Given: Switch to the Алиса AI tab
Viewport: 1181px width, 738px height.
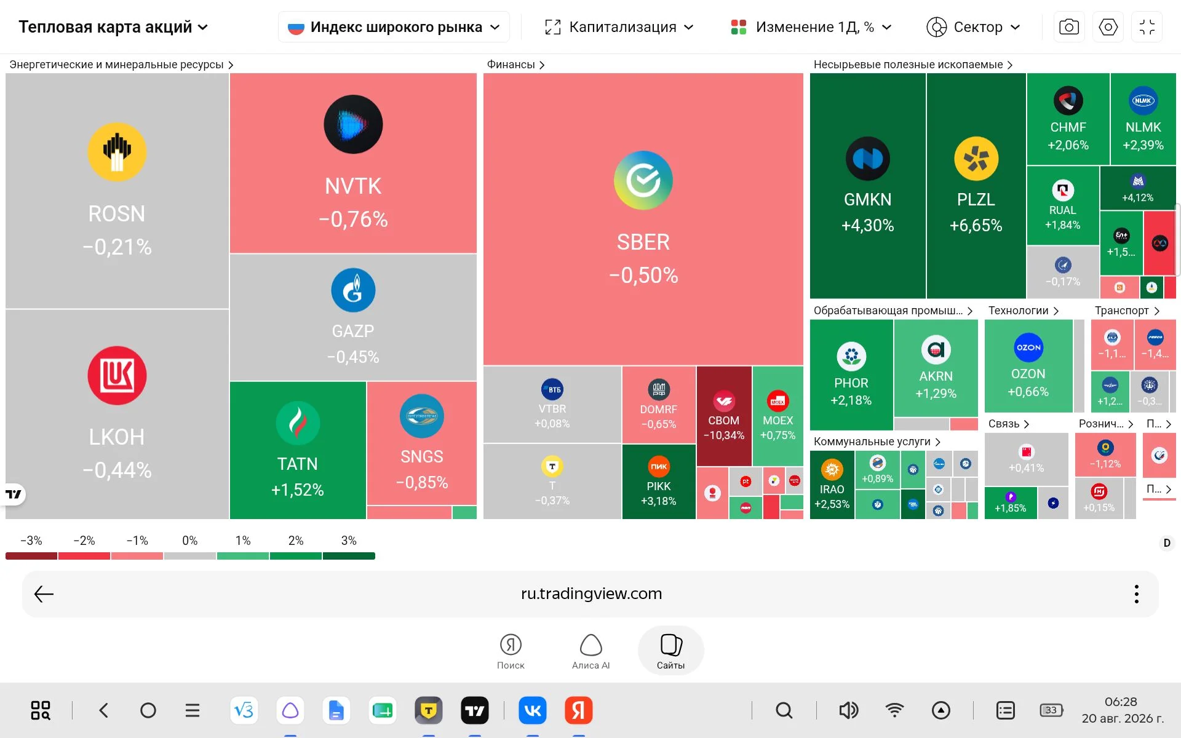Looking at the screenshot, I should [590, 651].
